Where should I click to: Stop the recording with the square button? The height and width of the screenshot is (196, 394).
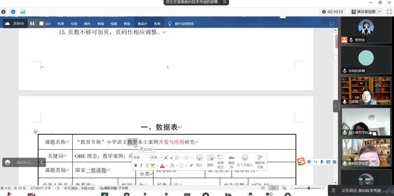(41, 23)
